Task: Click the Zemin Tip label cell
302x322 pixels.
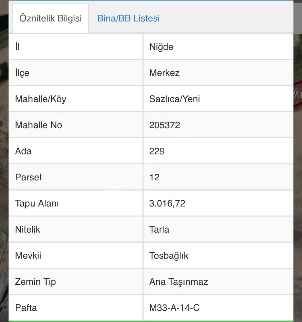Action: point(35,282)
